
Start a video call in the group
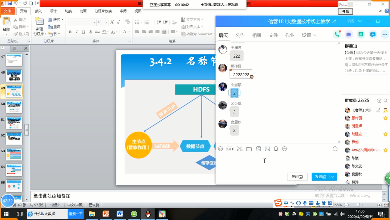[349, 35]
